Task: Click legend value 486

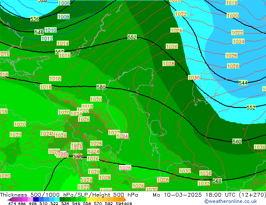Action: point(22,203)
